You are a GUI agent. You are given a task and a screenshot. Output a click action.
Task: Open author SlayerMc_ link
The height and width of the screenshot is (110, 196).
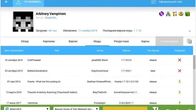51,18
